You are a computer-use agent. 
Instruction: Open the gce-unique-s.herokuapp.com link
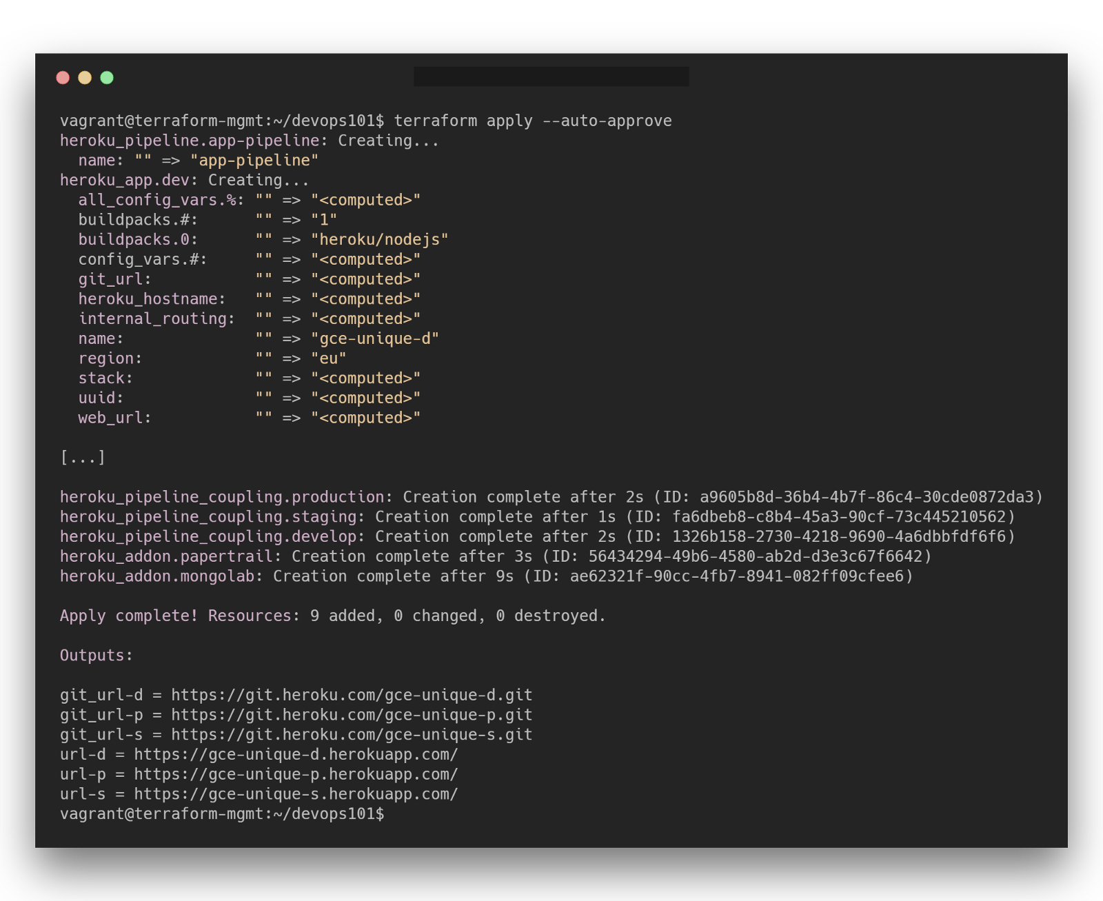[296, 794]
